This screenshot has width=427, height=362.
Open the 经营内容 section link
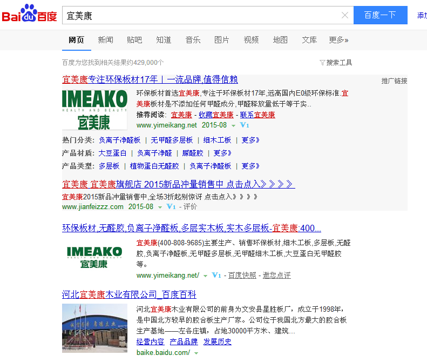click(x=150, y=342)
